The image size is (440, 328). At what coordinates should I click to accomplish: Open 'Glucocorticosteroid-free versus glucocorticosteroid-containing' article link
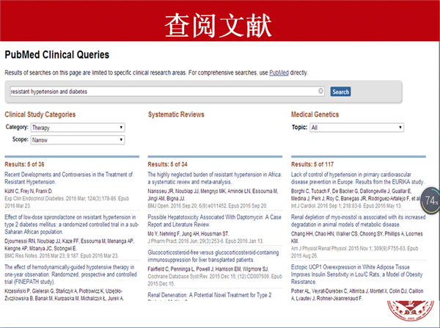tap(213, 256)
